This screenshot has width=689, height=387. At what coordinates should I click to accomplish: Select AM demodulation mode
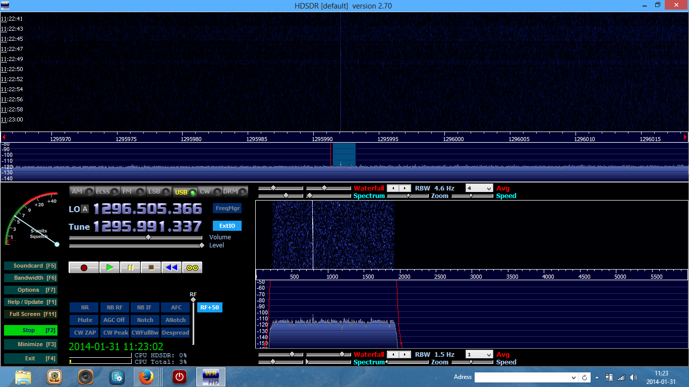click(x=82, y=191)
